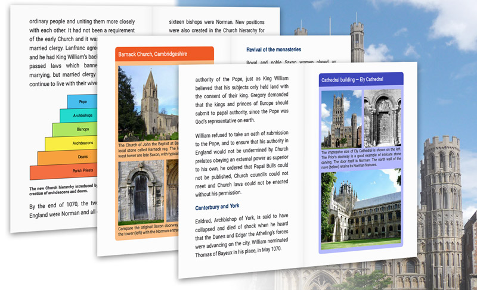Image resolution: width=477 pixels, height=290 pixels.
Task: Click the caption 'The Church of John the Baptist'
Action: [148, 149]
